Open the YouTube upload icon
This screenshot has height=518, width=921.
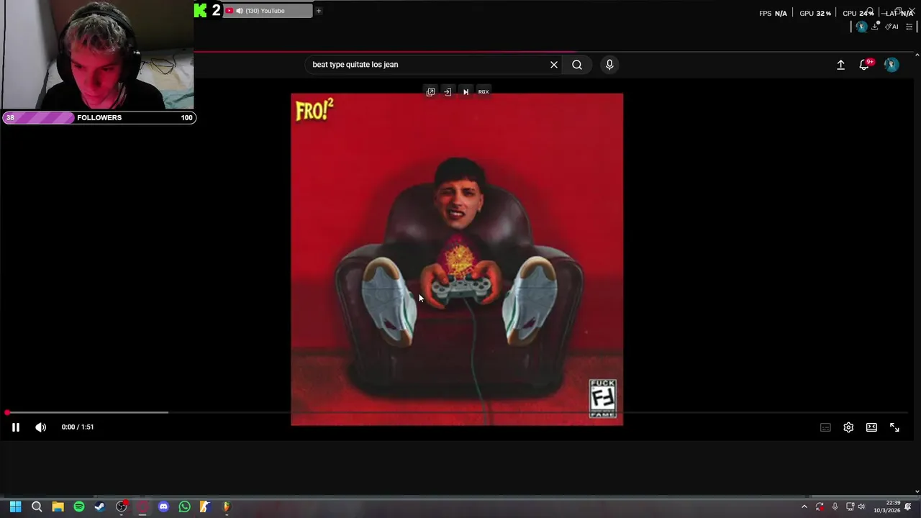point(840,65)
